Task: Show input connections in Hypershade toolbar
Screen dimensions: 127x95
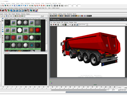Action: [x=9, y=16]
